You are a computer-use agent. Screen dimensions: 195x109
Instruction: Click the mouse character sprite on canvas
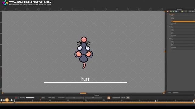point(84,52)
